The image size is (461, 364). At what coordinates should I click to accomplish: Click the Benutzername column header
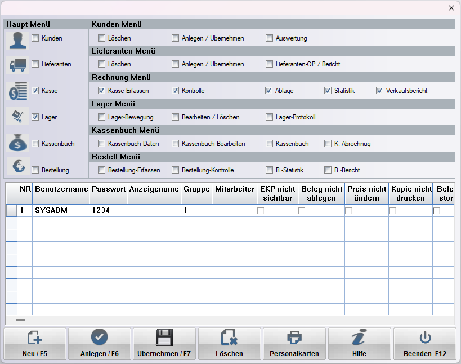(61, 193)
